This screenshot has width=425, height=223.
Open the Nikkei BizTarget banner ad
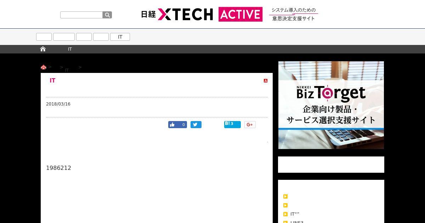[331, 105]
